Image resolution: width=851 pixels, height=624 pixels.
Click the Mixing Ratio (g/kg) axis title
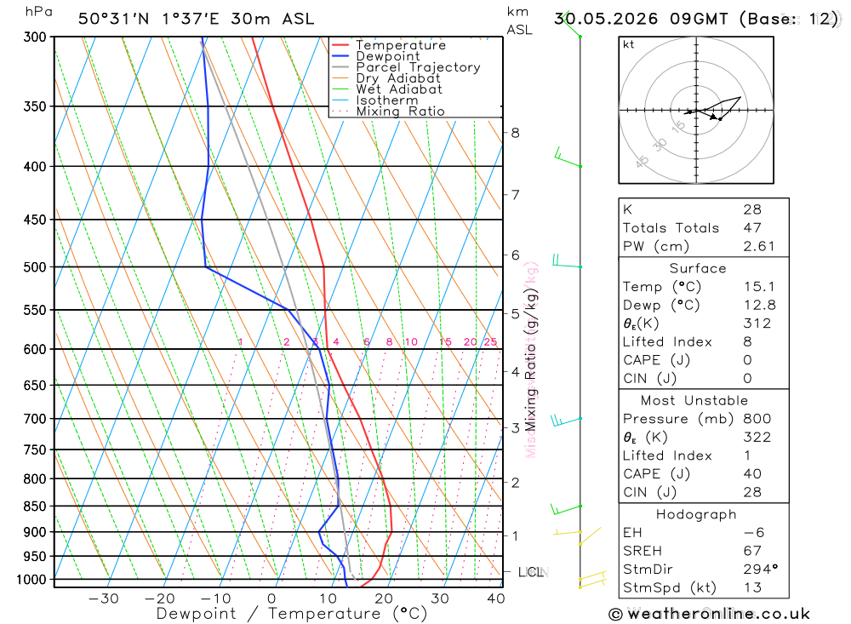point(530,359)
